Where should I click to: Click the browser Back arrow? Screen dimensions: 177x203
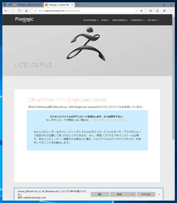pyautogui.click(x=6, y=11)
